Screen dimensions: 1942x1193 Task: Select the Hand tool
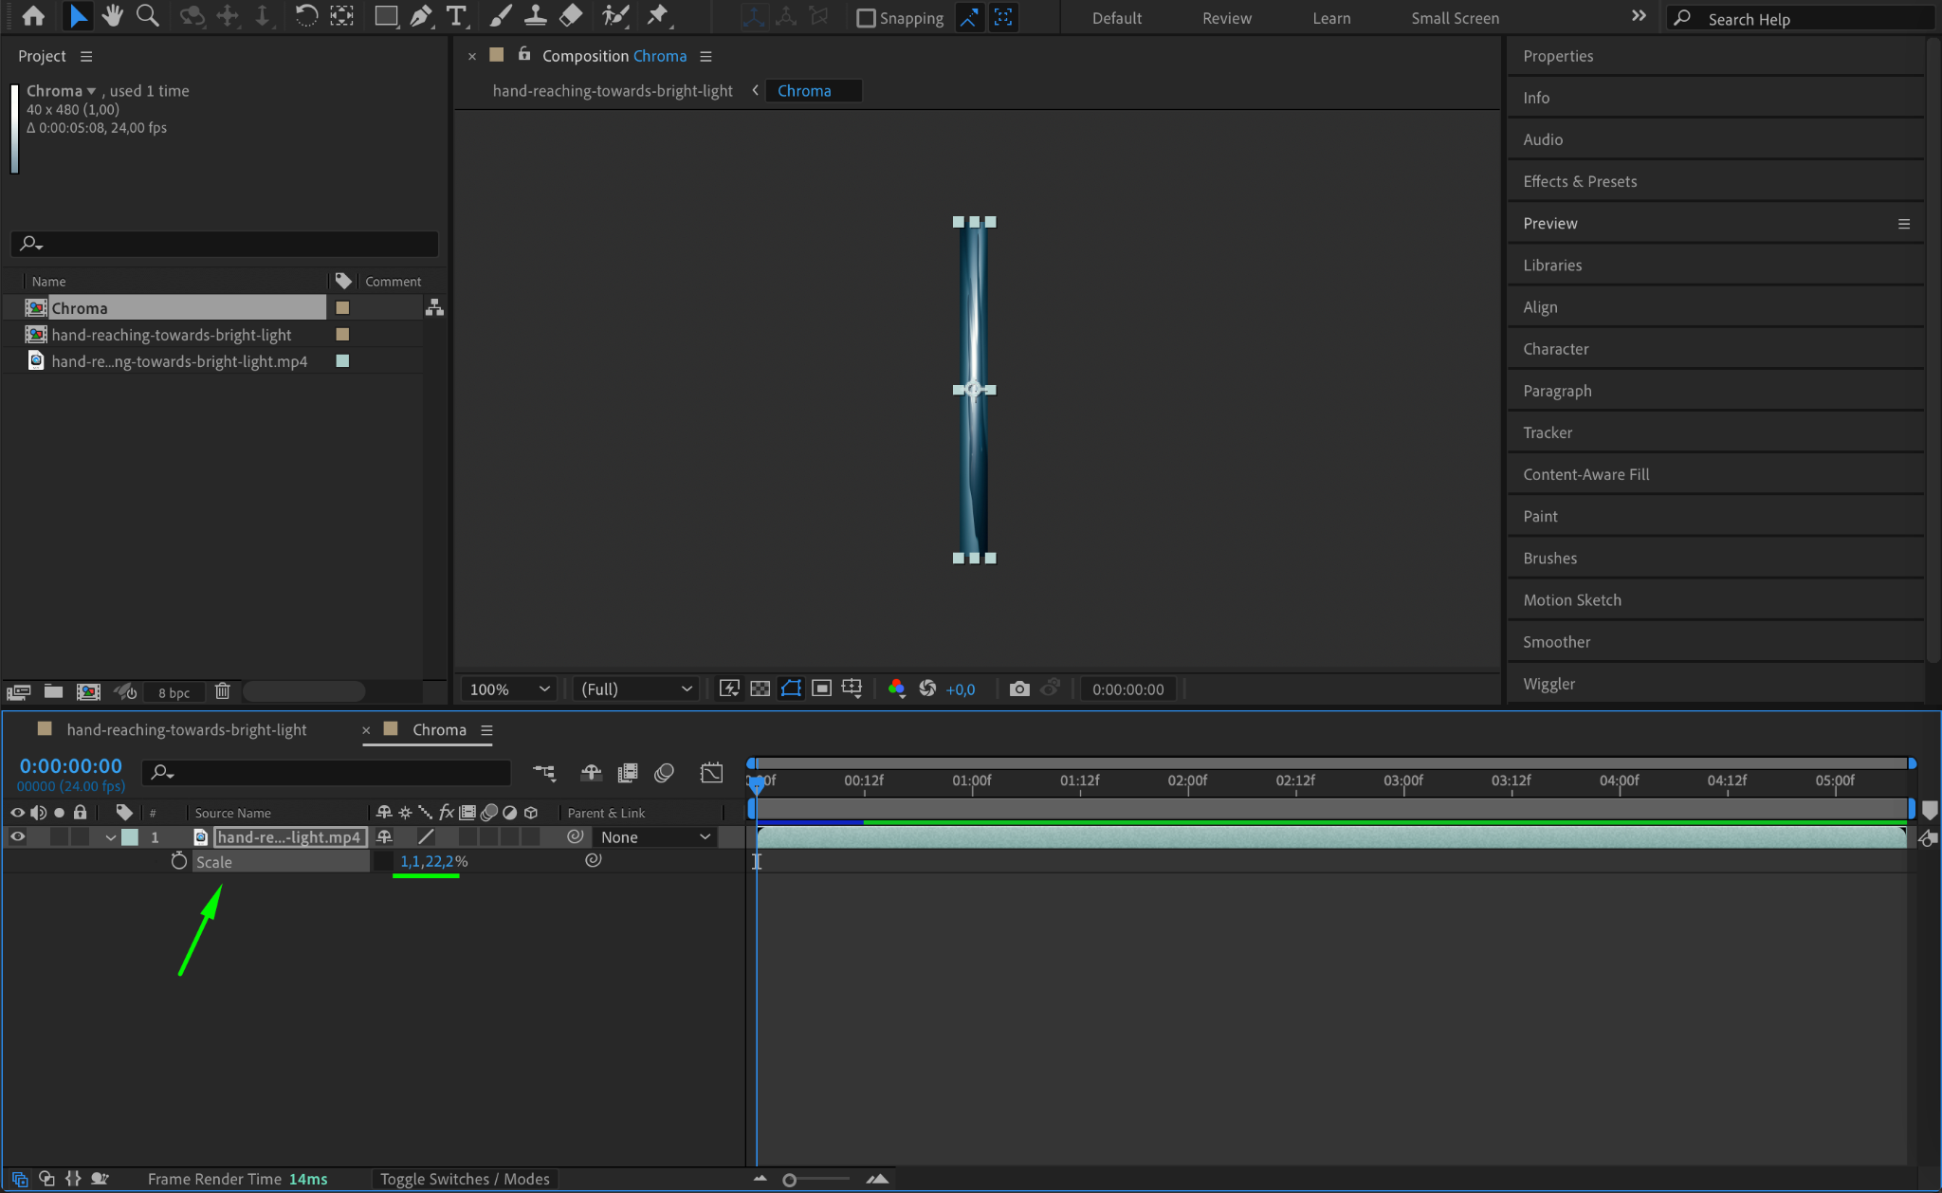(x=113, y=16)
